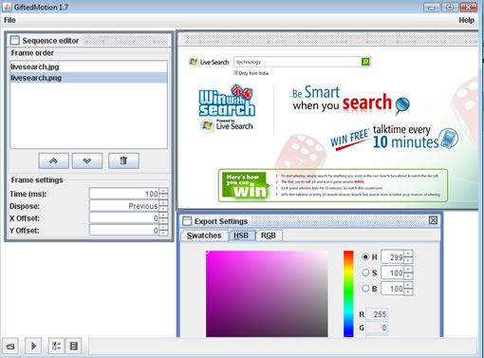Open the File menu
Screen dimensions: 484x358
9,20
